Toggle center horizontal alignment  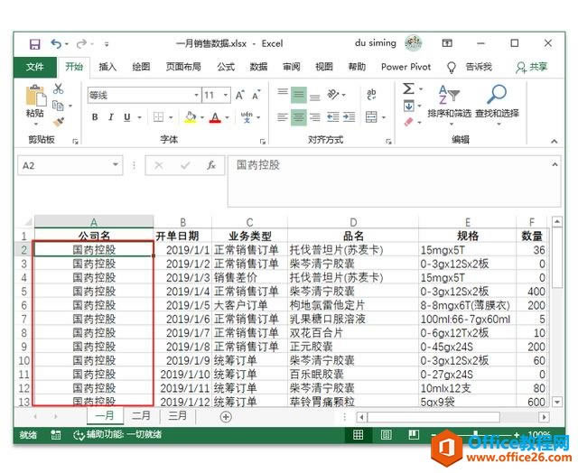pos(299,117)
